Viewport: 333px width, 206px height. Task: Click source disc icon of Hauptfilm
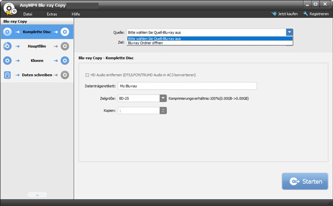point(7,46)
